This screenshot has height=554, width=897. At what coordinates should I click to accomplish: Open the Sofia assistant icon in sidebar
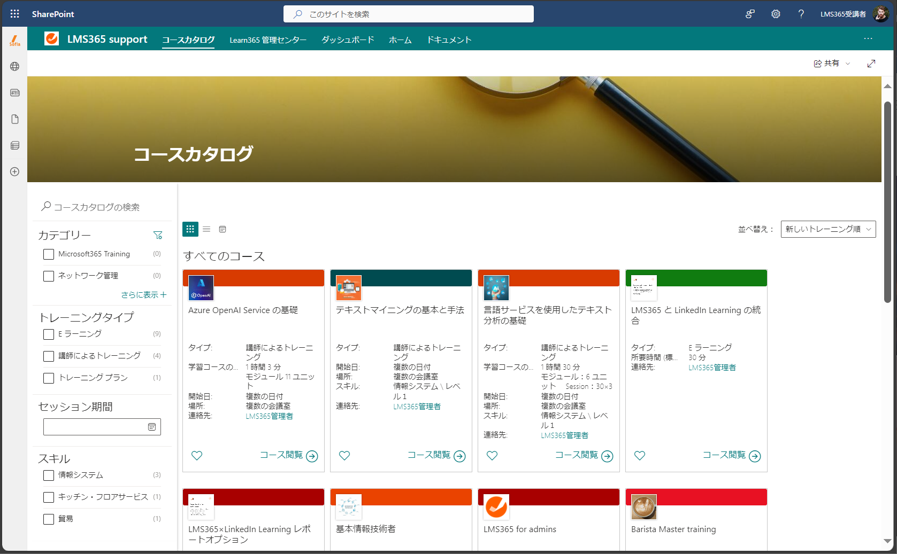click(15, 40)
